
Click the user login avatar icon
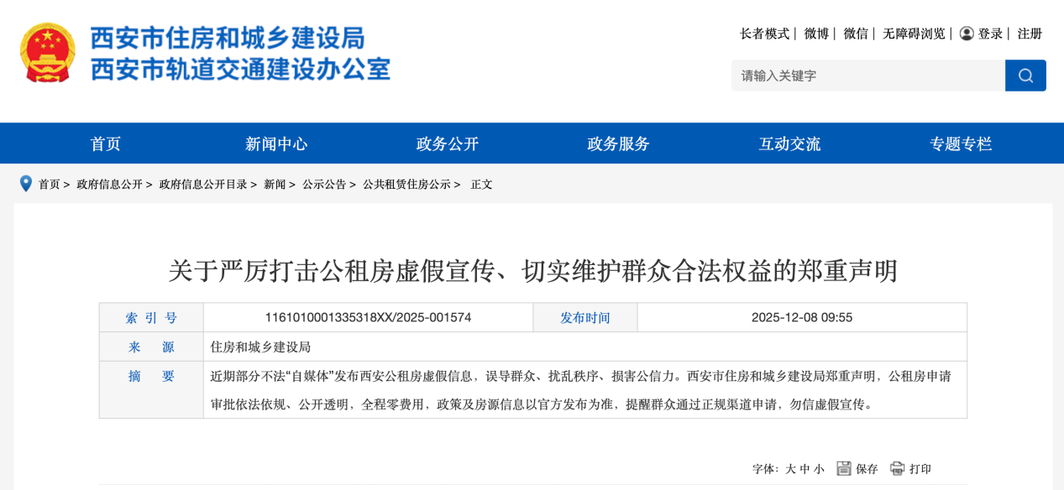967,34
